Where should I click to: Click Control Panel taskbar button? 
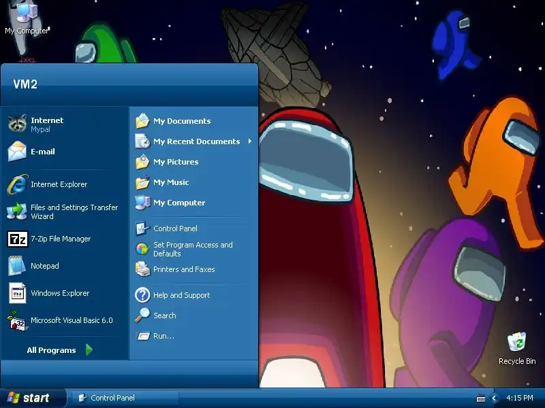click(x=125, y=398)
